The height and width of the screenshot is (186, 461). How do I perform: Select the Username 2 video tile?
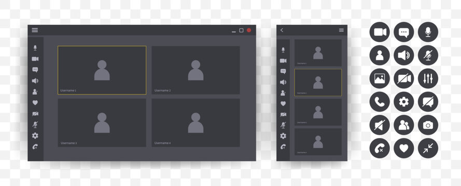tap(195, 70)
